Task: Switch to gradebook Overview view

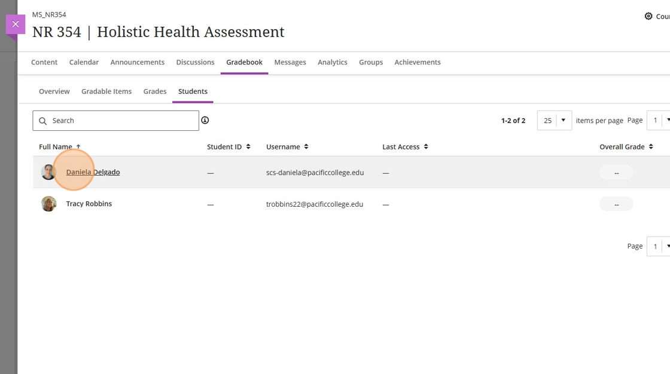Action: pos(54,91)
